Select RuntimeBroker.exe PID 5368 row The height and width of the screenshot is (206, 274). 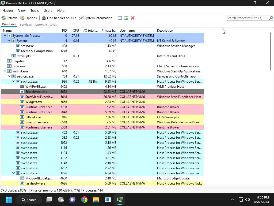click(x=102, y=127)
